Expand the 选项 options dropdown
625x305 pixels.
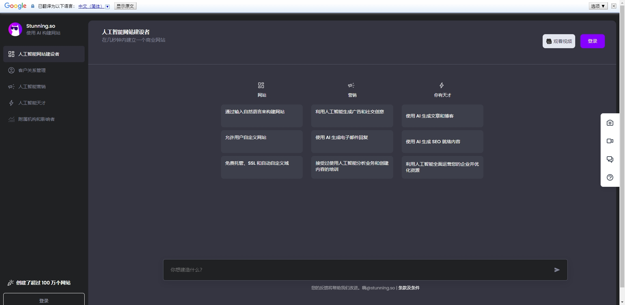click(598, 6)
